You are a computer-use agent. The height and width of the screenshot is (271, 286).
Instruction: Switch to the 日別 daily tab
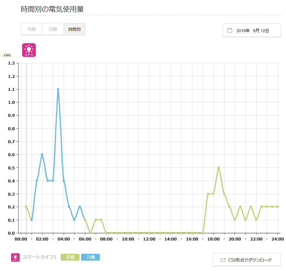53,29
